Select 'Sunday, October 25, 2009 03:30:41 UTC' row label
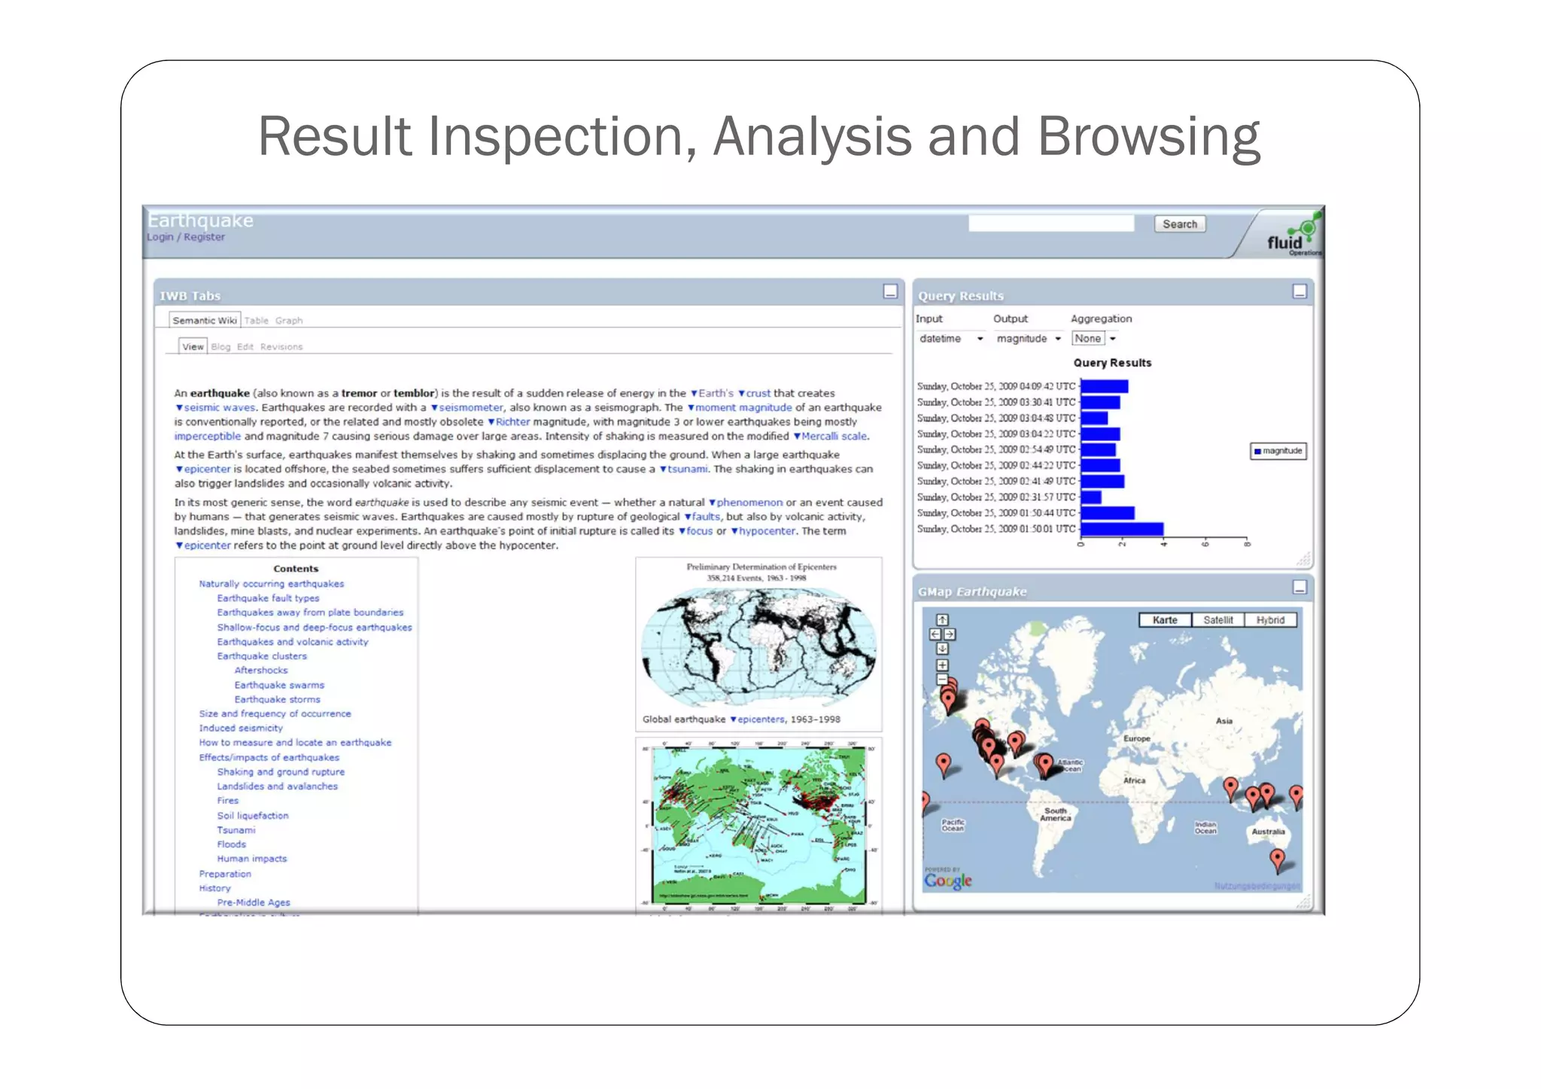Image resolution: width=1541 pixels, height=1089 pixels. point(996,403)
